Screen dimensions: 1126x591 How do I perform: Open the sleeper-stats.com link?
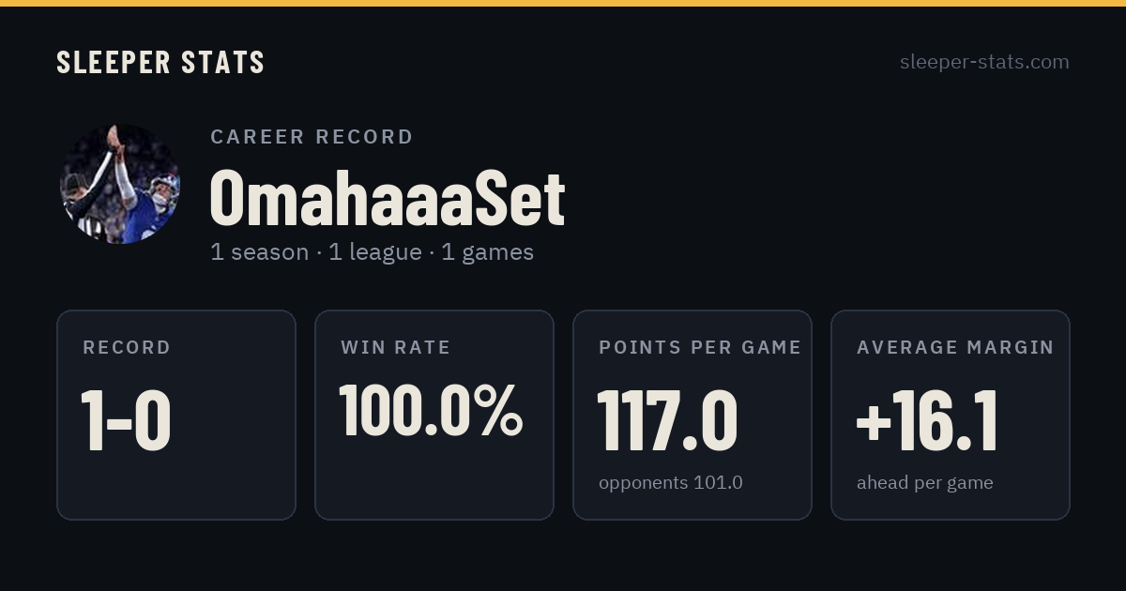[x=984, y=62]
